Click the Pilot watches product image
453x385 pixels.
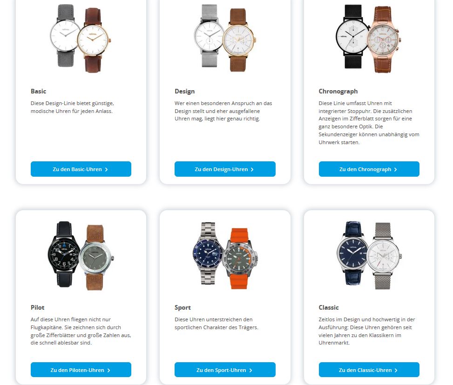(81, 256)
